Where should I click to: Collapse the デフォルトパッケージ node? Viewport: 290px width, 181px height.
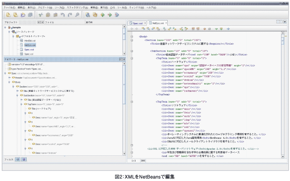click(13, 36)
